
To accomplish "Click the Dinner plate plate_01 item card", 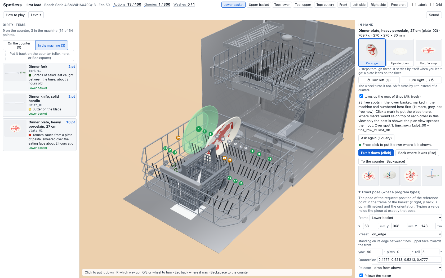I will coord(39,135).
